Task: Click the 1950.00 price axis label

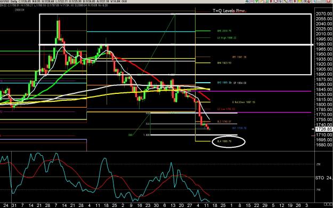Action: tap(324, 54)
